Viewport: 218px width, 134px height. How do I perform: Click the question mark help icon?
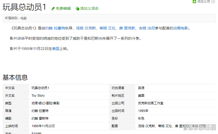(213, 2)
